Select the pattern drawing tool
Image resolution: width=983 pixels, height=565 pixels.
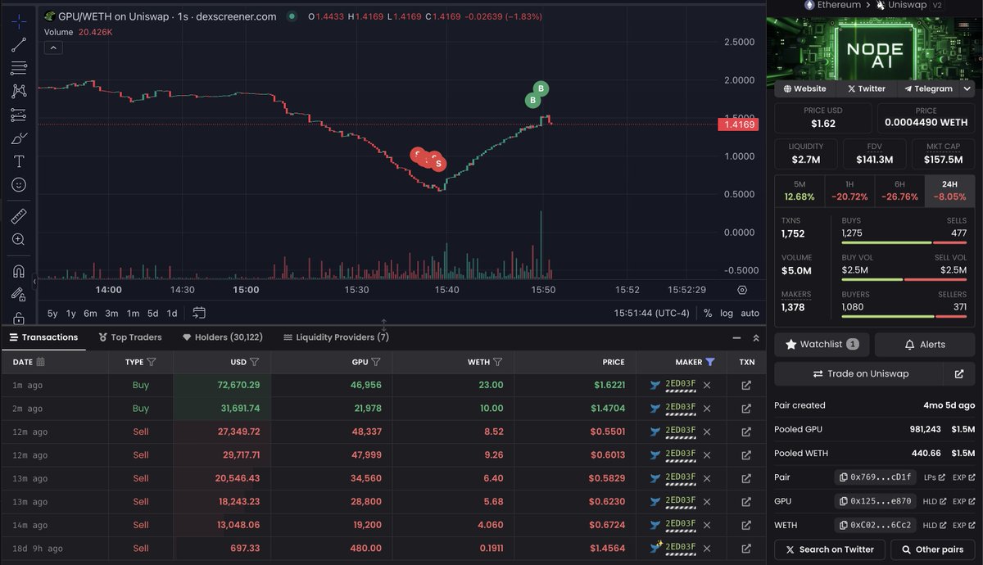coord(18,92)
